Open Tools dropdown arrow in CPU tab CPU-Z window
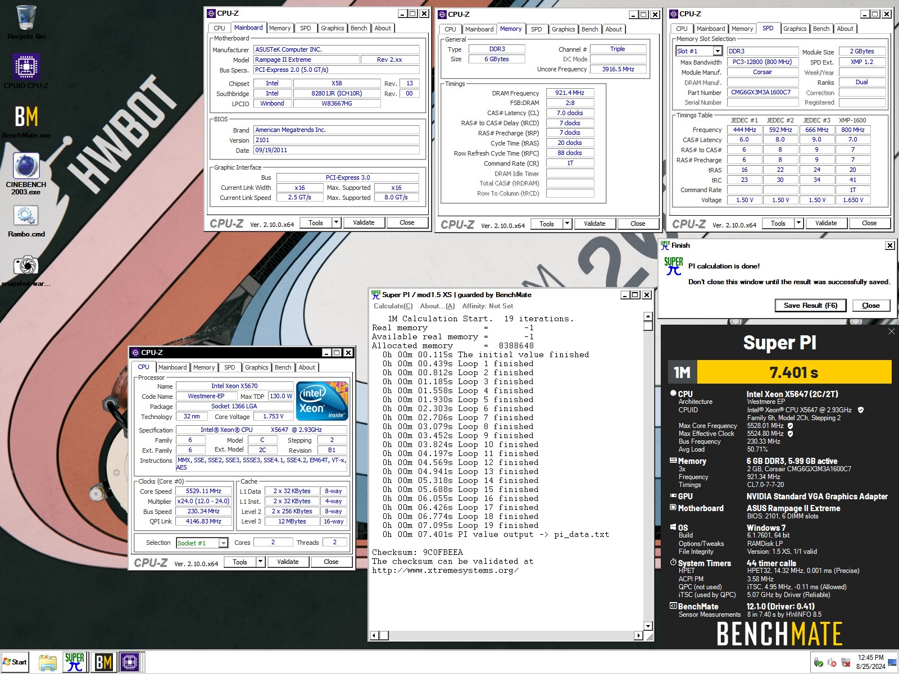The image size is (899, 674). click(x=260, y=562)
